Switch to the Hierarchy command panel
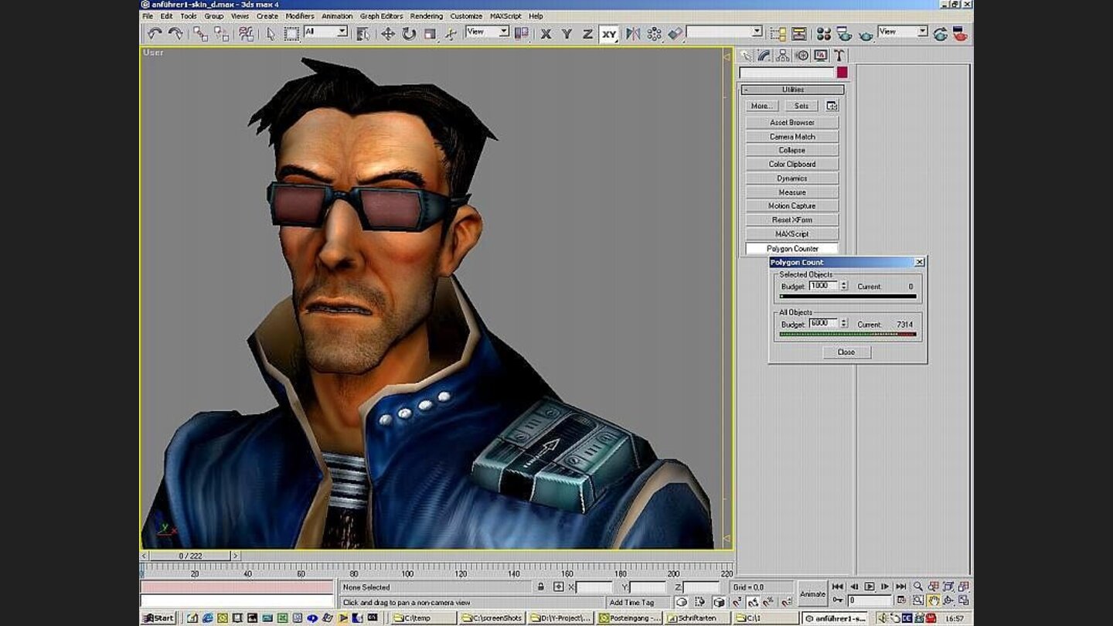 (783, 56)
